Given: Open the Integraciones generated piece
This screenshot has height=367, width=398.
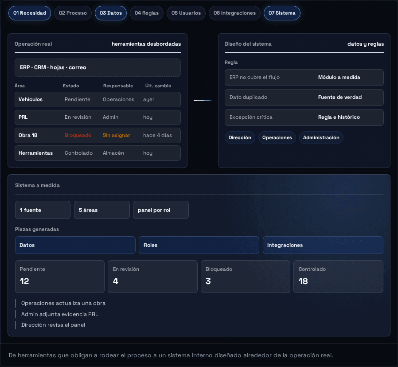Looking at the screenshot, I should coord(323,245).
